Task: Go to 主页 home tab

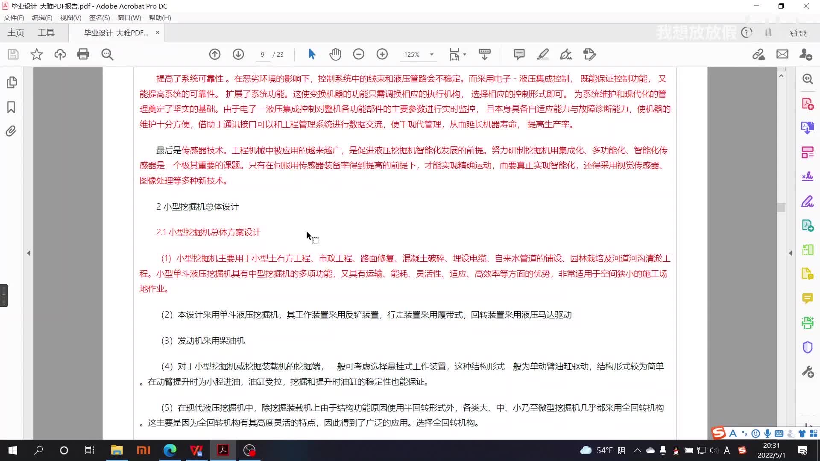Action: pyautogui.click(x=16, y=33)
